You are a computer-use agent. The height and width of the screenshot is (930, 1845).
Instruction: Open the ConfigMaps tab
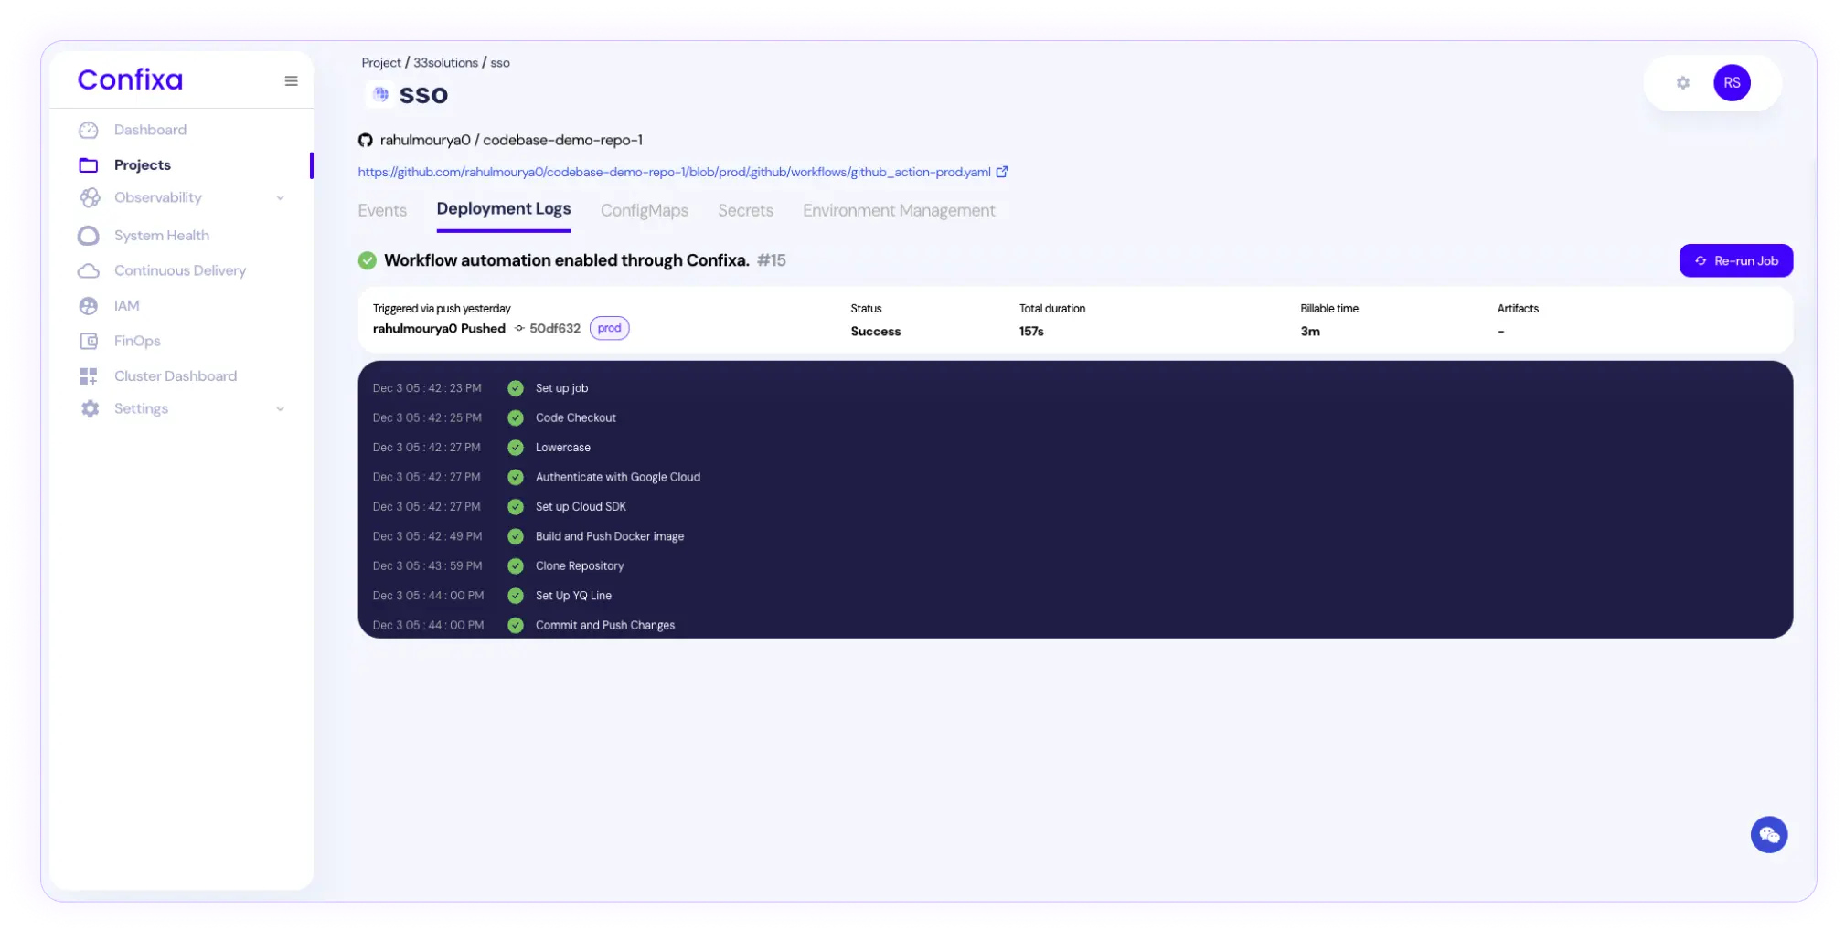(644, 210)
